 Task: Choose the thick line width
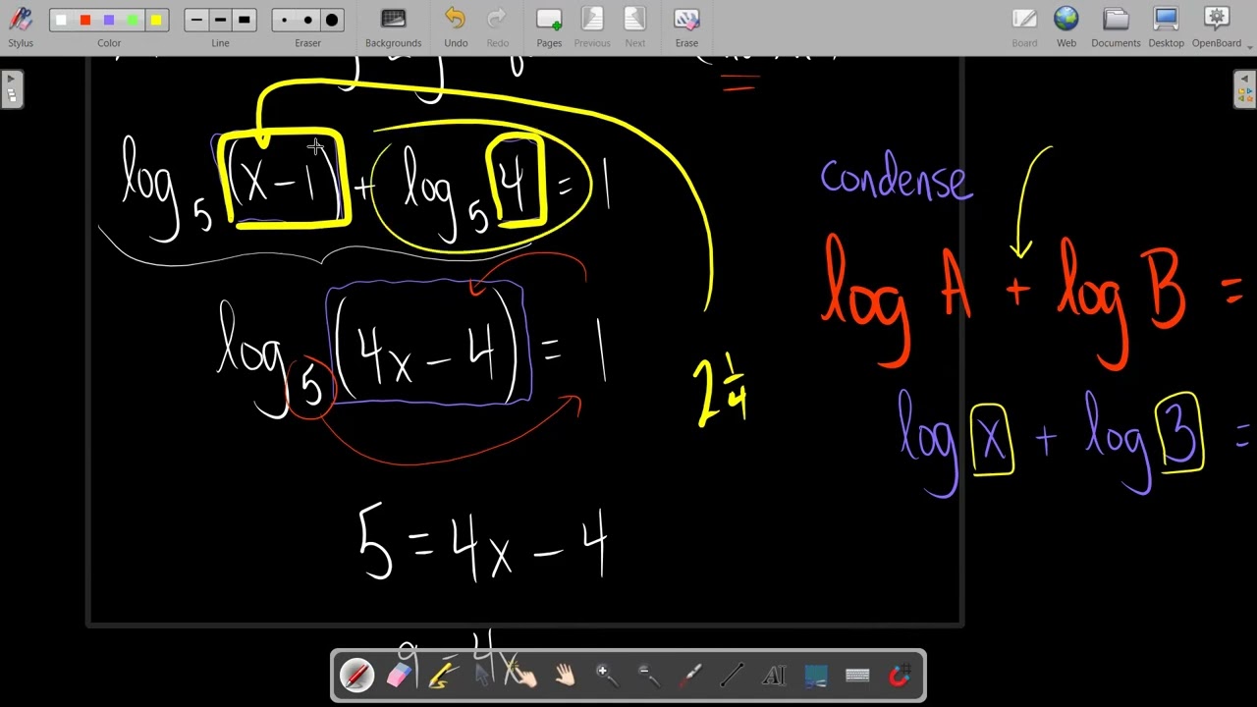[244, 20]
